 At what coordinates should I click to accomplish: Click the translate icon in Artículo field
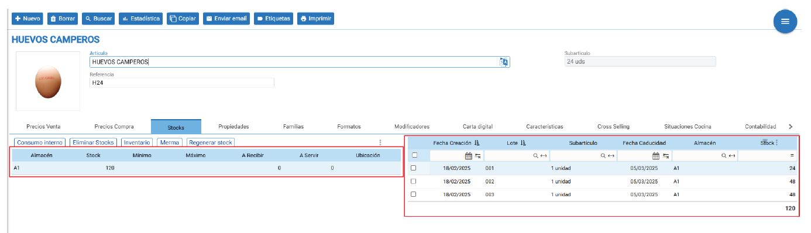[504, 62]
